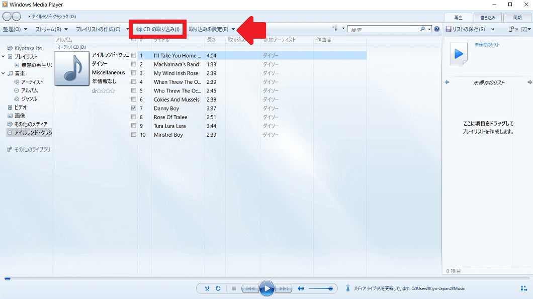Check track 9 Tura Lura Lura

pos(134,126)
